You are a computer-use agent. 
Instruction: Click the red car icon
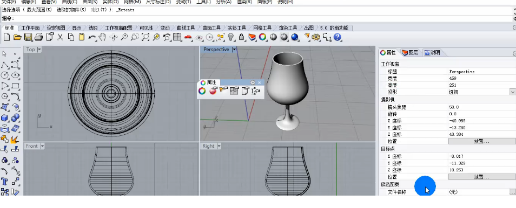tap(188, 37)
